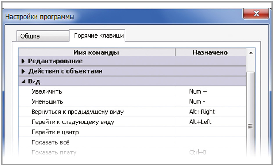Click the Назначено column header
The width and height of the screenshot is (274, 166).
[x=210, y=52]
